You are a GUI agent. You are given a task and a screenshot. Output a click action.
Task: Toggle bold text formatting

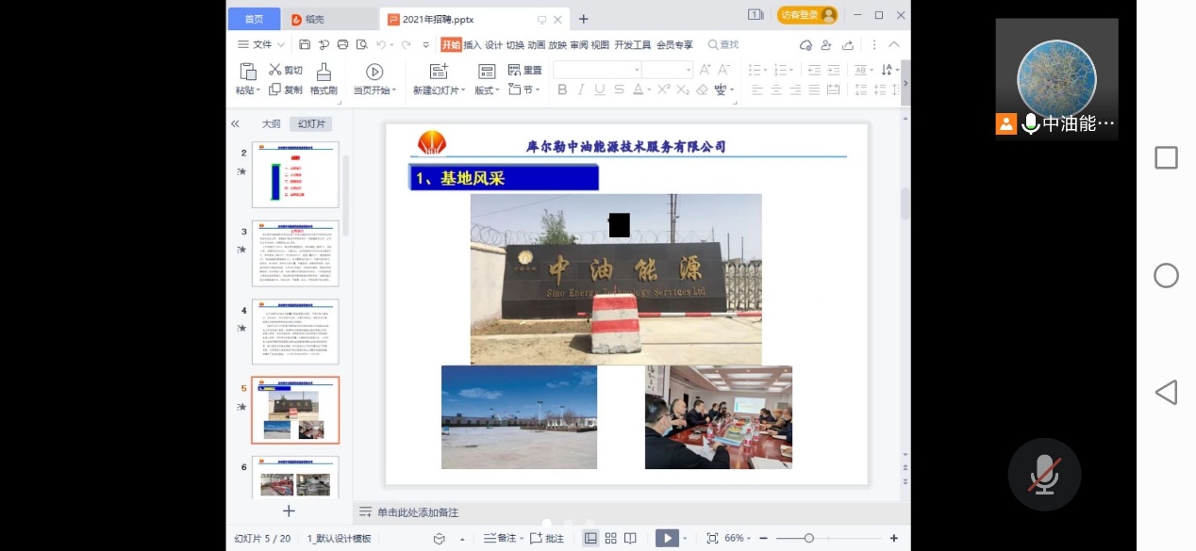(x=562, y=89)
